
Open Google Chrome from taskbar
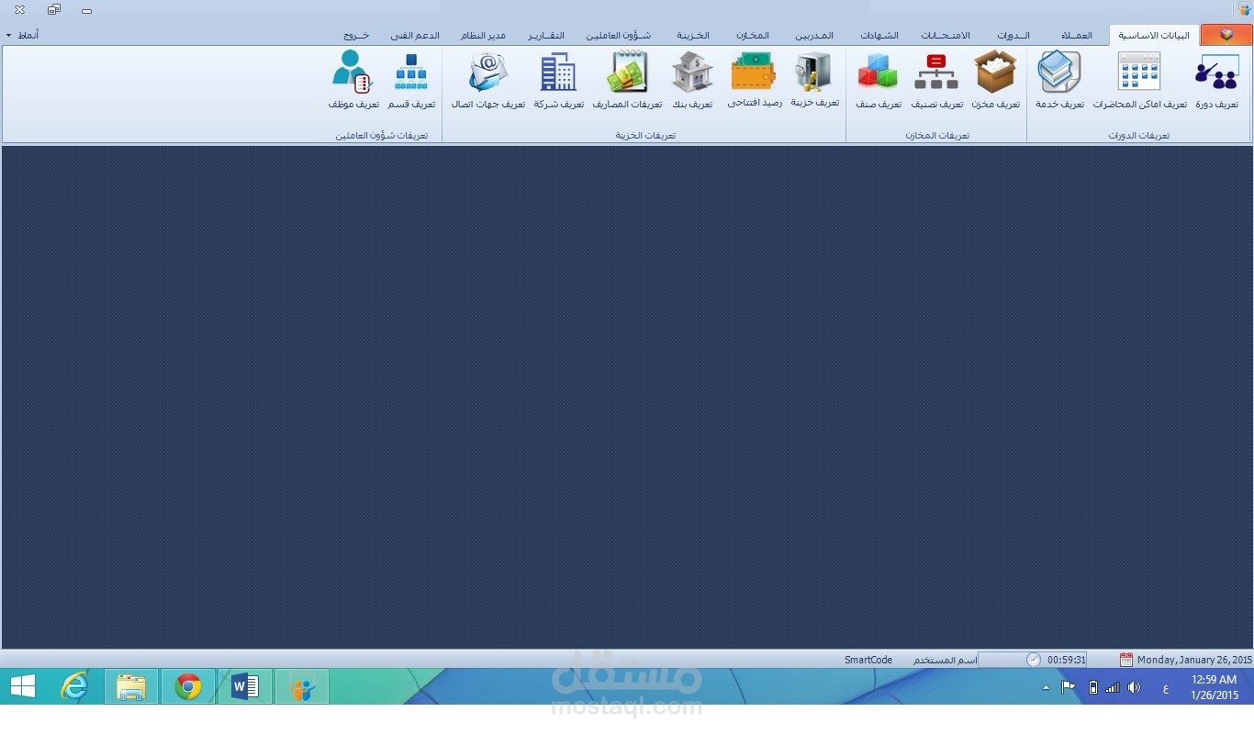coord(188,686)
